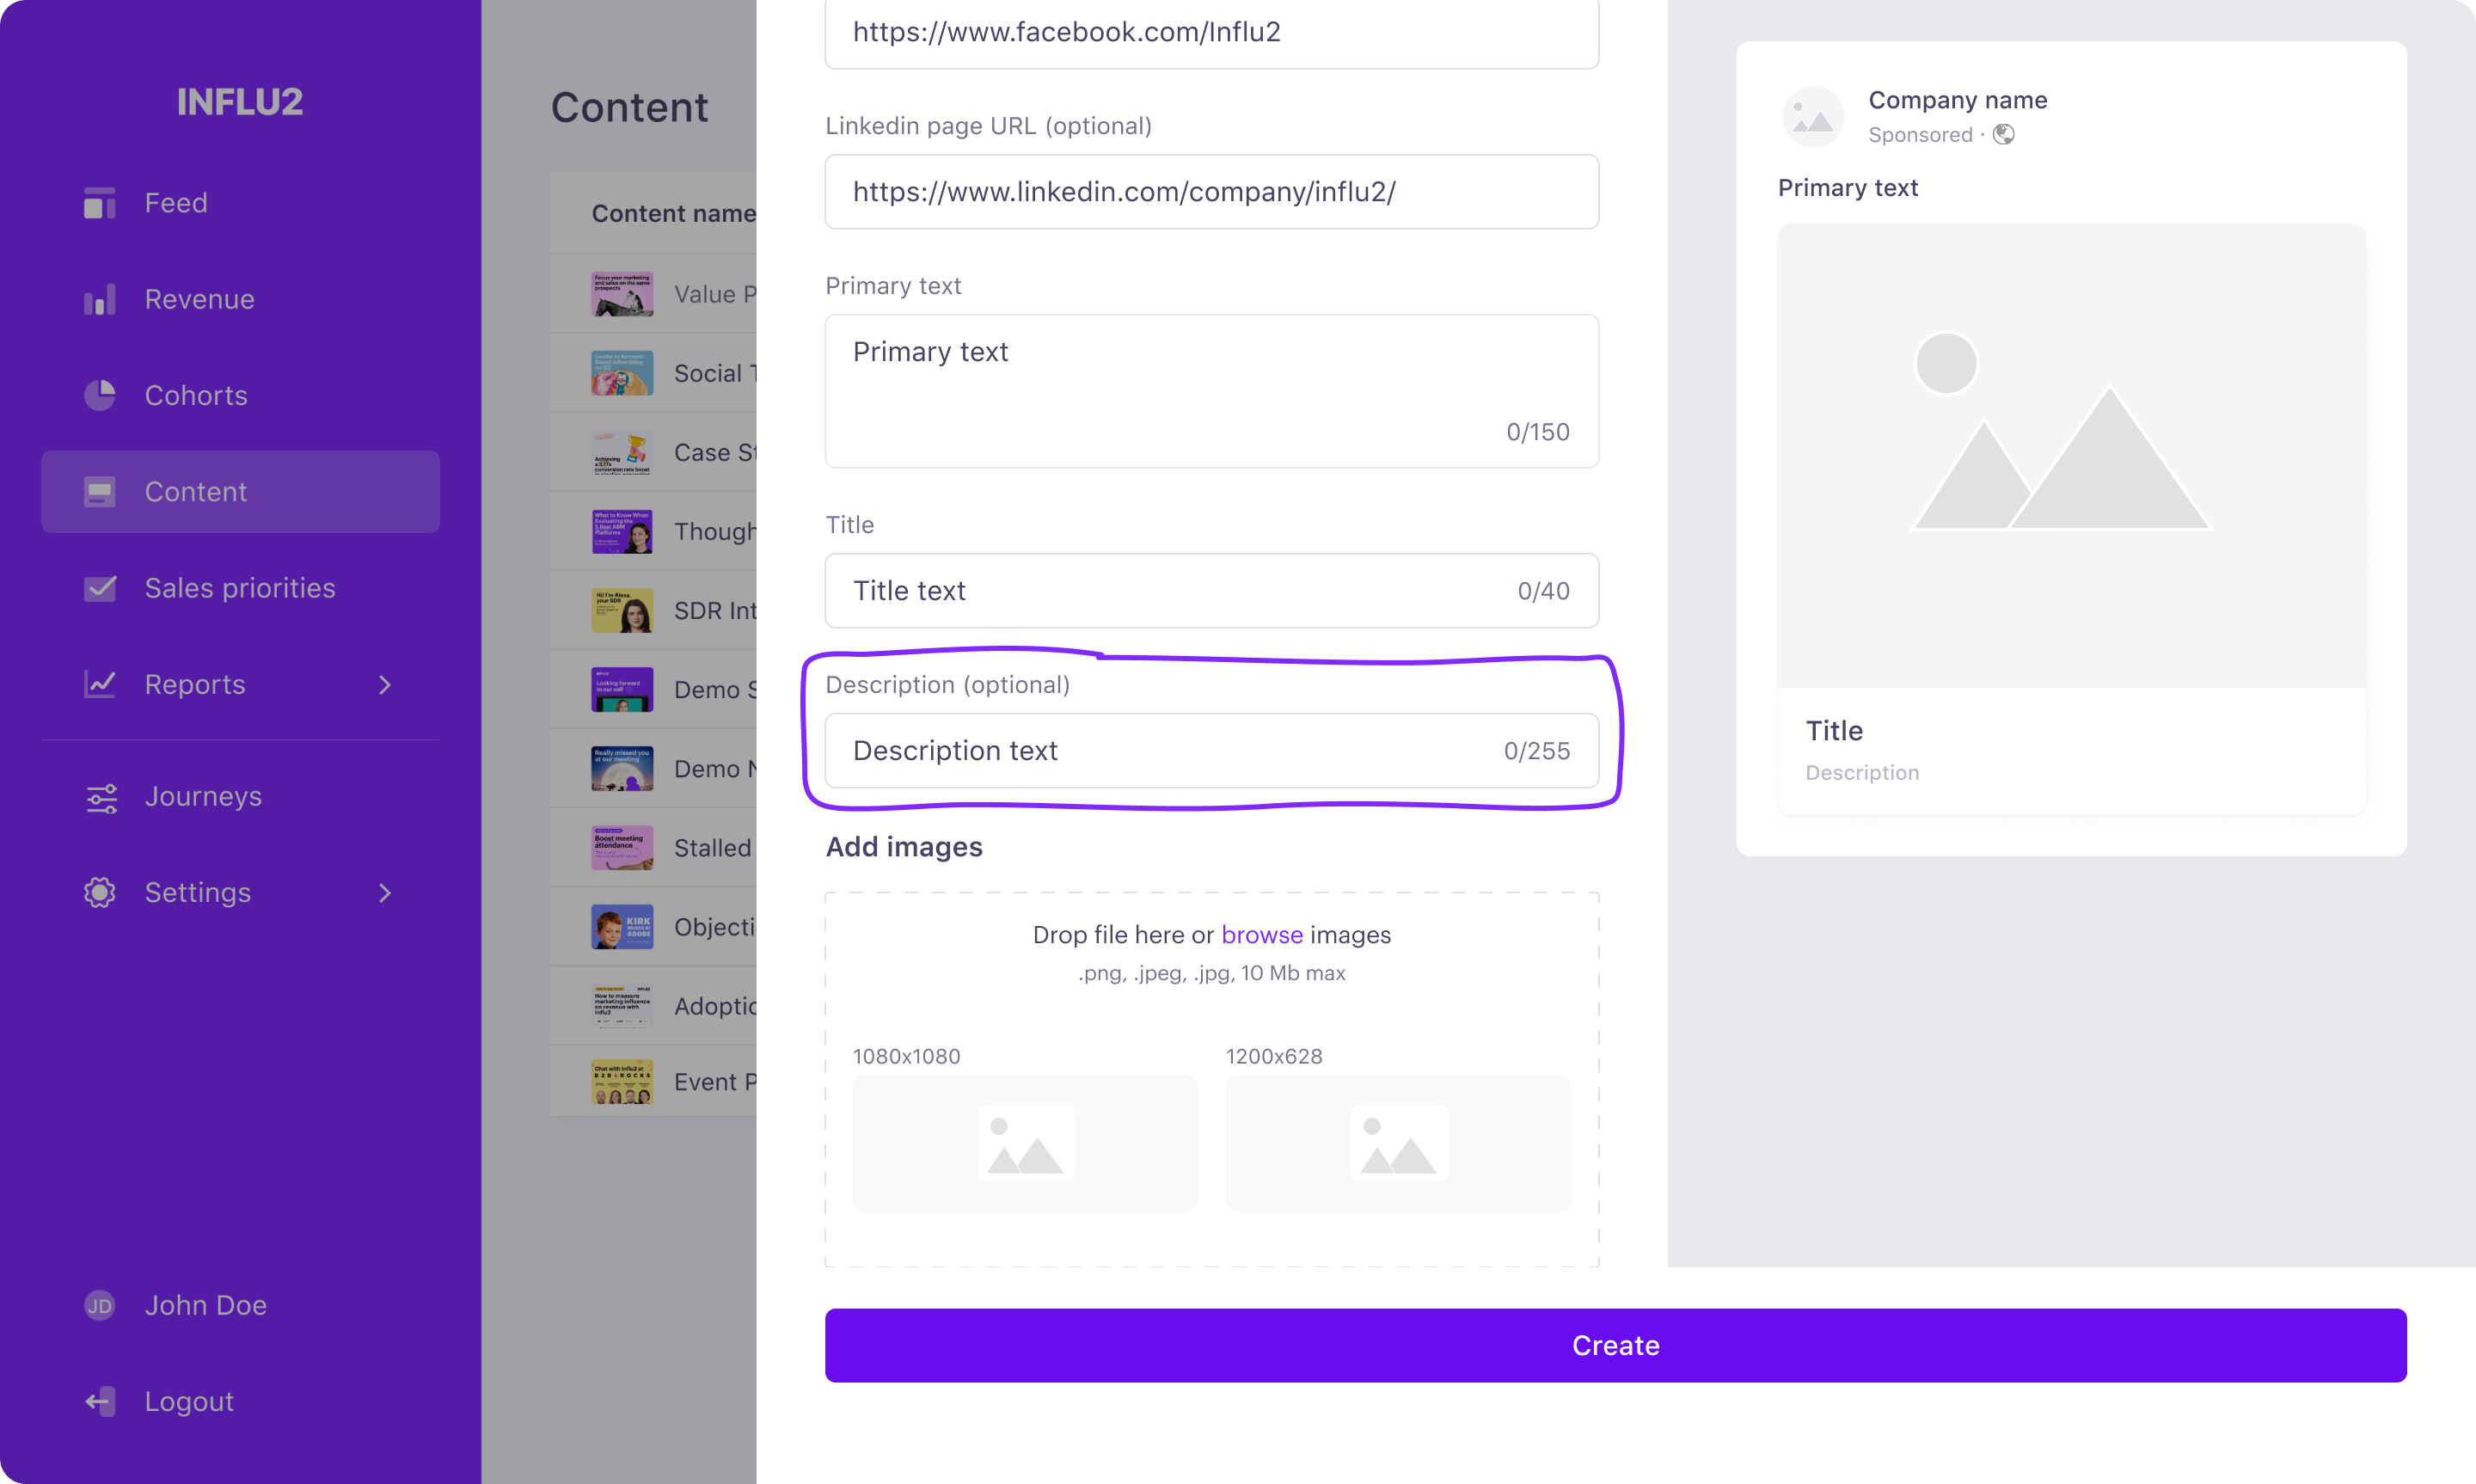The width and height of the screenshot is (2476, 1484).
Task: Go to the Content menu item
Action: (x=240, y=491)
